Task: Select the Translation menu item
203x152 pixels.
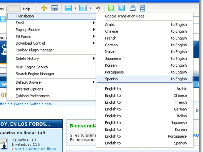Action: (x=52, y=16)
